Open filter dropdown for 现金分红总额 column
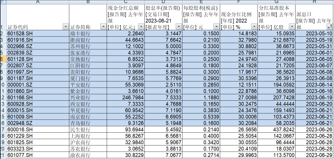Viewport: 334px width, 159px height. pos(141,27)
